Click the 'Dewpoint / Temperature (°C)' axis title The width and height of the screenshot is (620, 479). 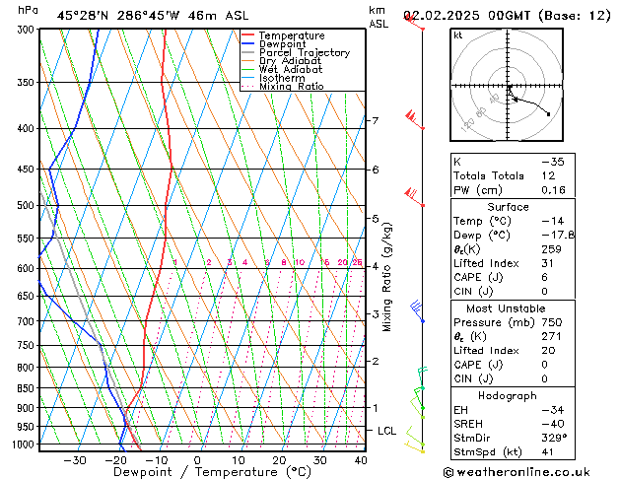[212, 472]
